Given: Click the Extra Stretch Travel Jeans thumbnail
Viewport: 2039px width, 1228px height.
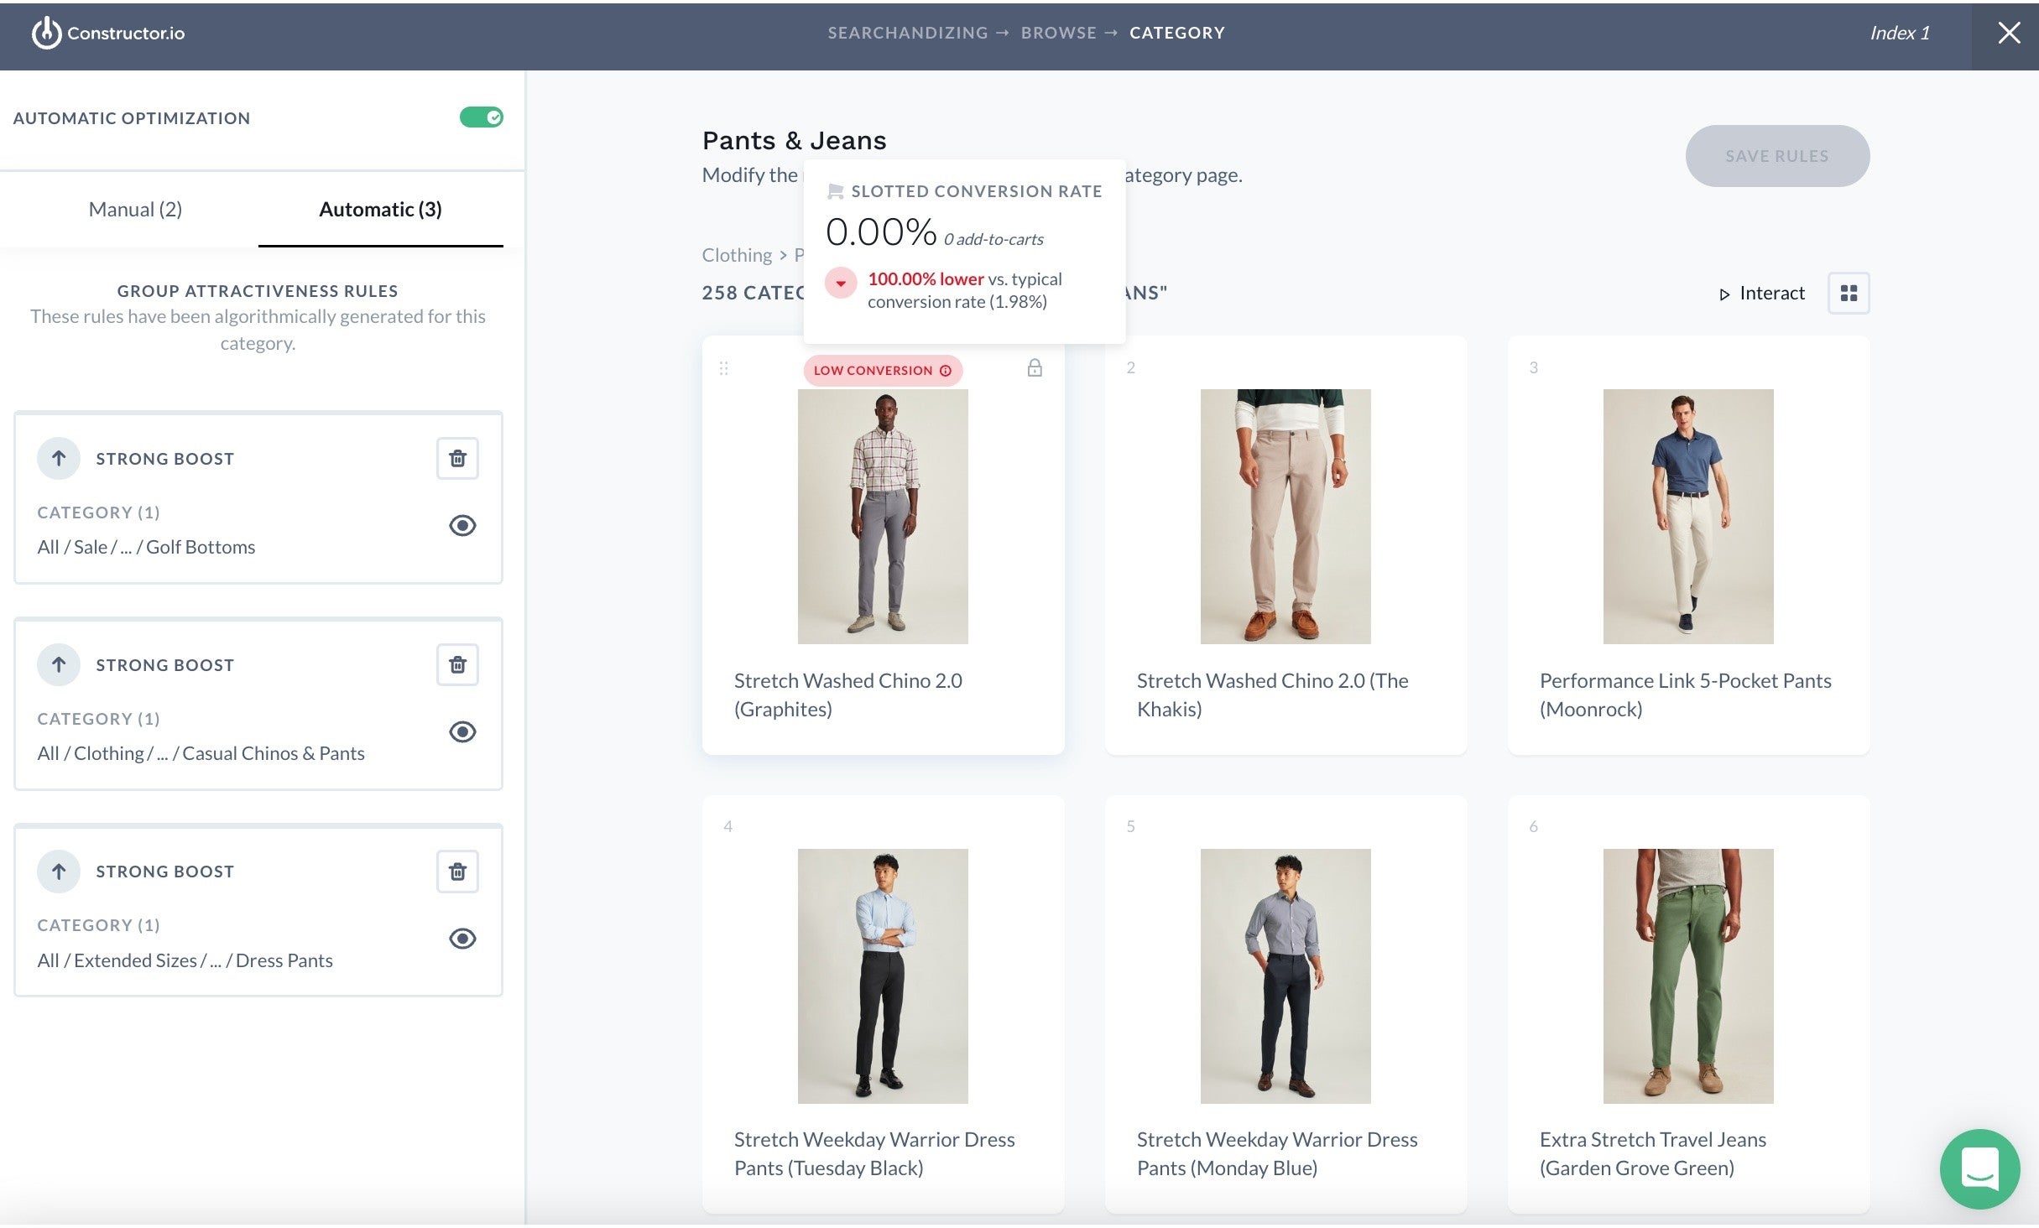Looking at the screenshot, I should point(1687,976).
